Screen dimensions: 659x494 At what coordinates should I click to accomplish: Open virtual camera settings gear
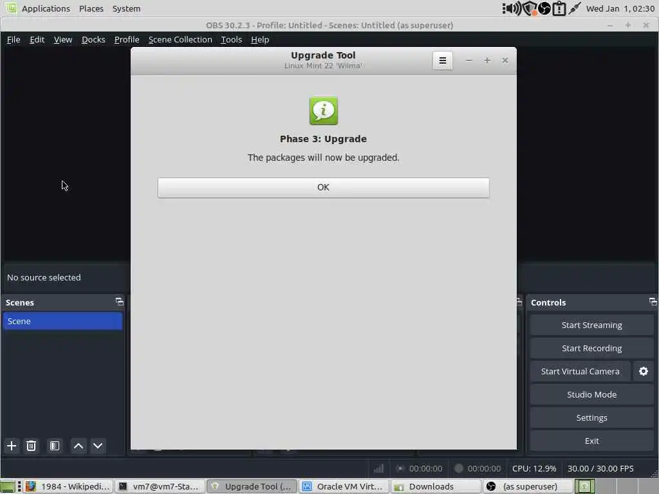click(644, 371)
